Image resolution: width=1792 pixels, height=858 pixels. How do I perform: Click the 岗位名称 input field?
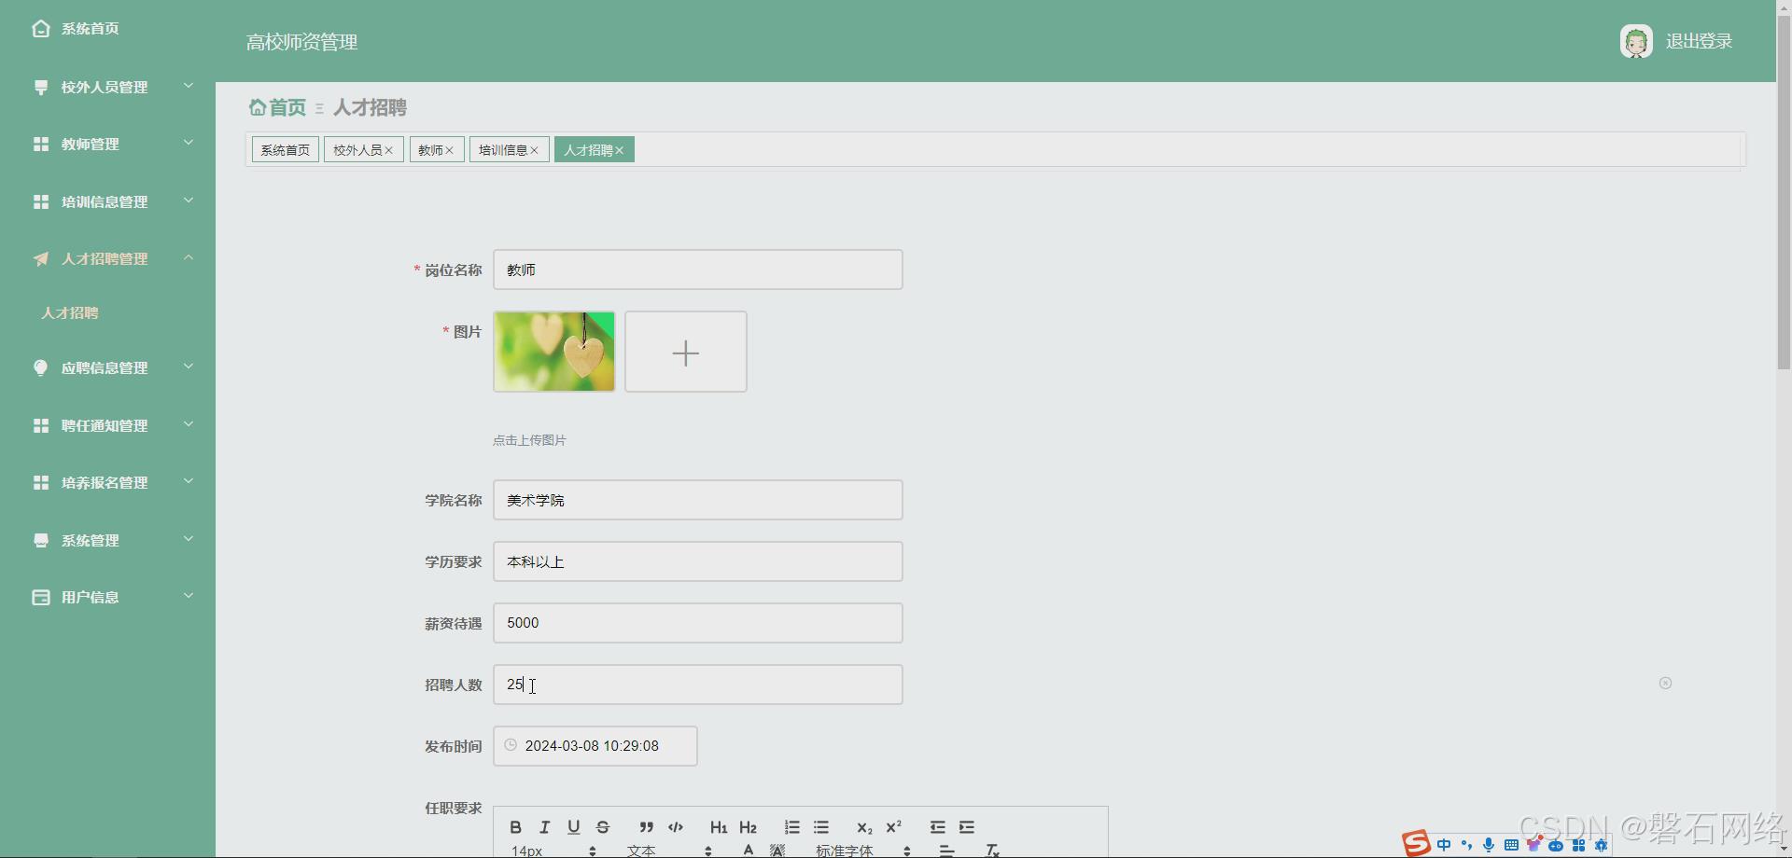(x=697, y=270)
